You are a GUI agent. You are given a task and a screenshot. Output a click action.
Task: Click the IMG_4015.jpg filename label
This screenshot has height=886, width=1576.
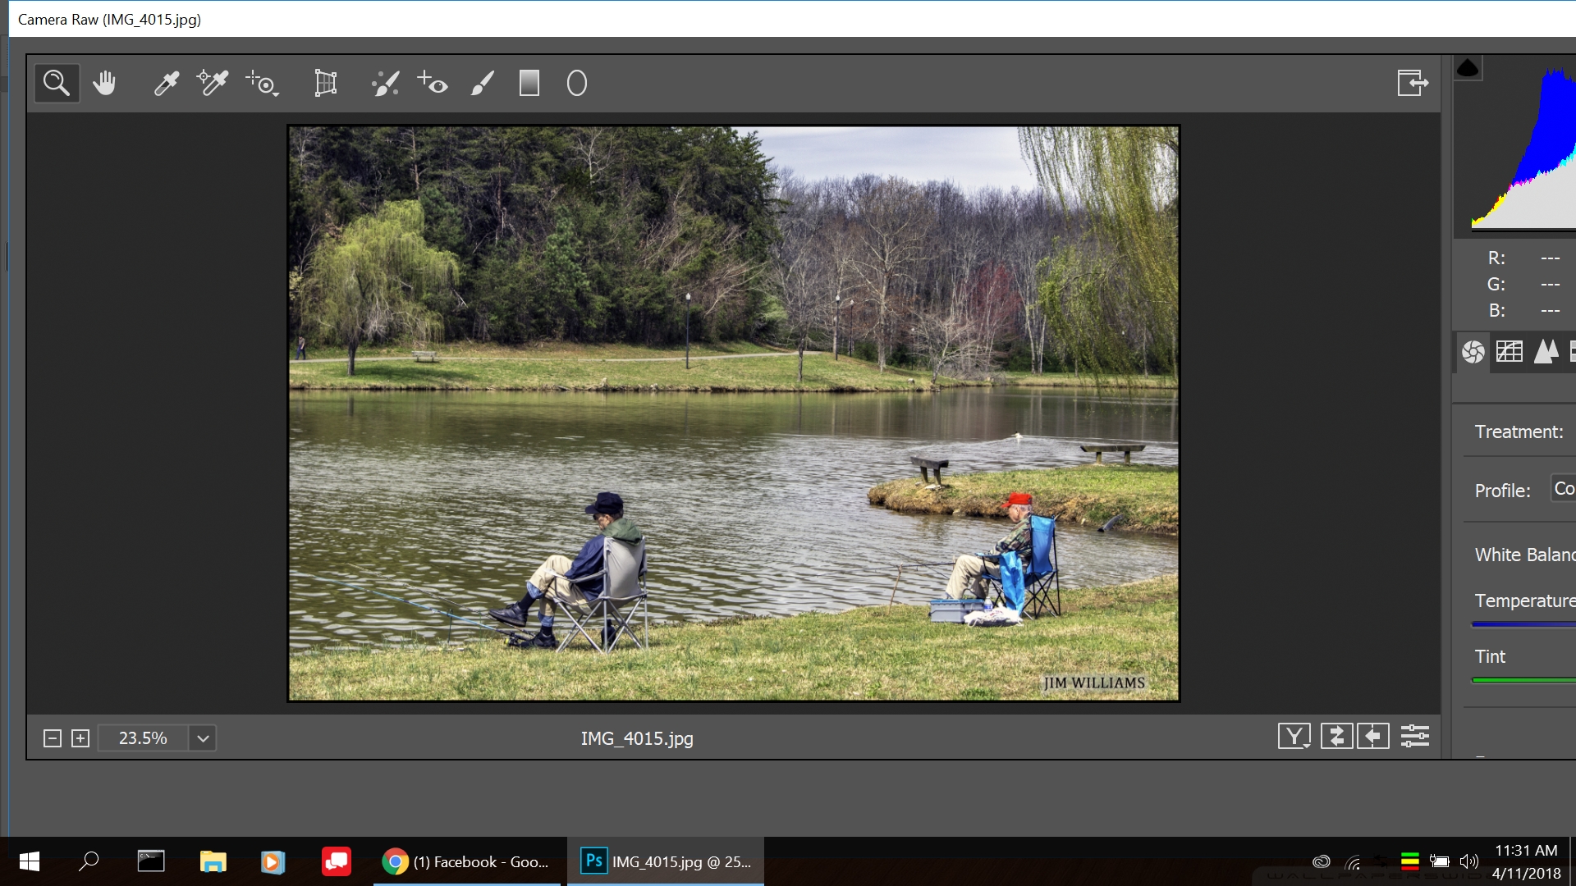pos(637,738)
